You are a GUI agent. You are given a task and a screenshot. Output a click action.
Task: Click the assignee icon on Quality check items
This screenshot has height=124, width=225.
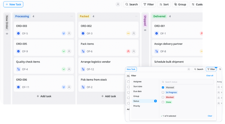click(x=69, y=69)
